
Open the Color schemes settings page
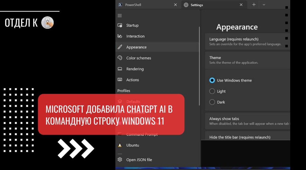click(157, 58)
